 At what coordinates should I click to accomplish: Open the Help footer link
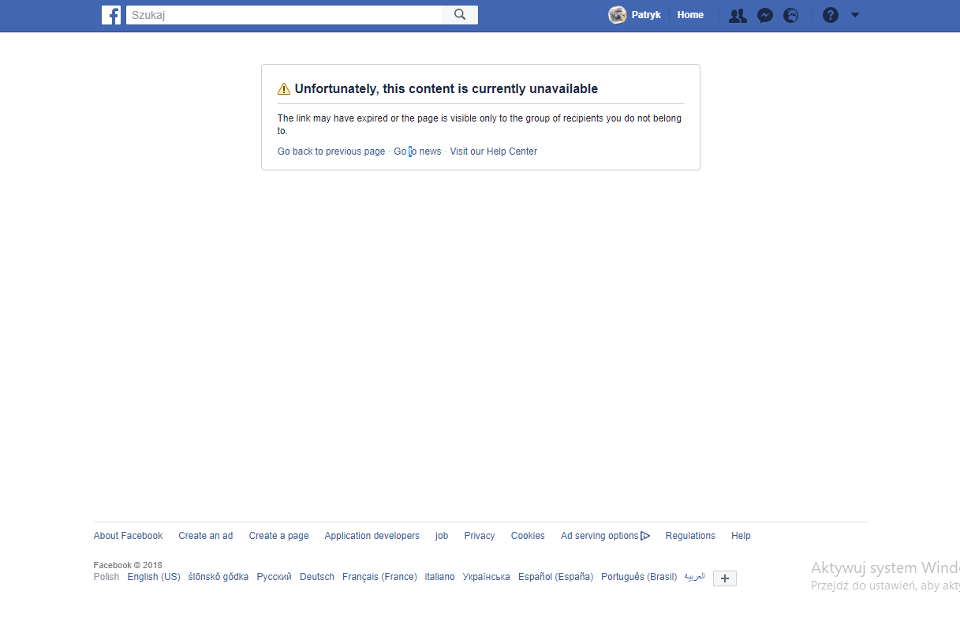click(x=741, y=536)
